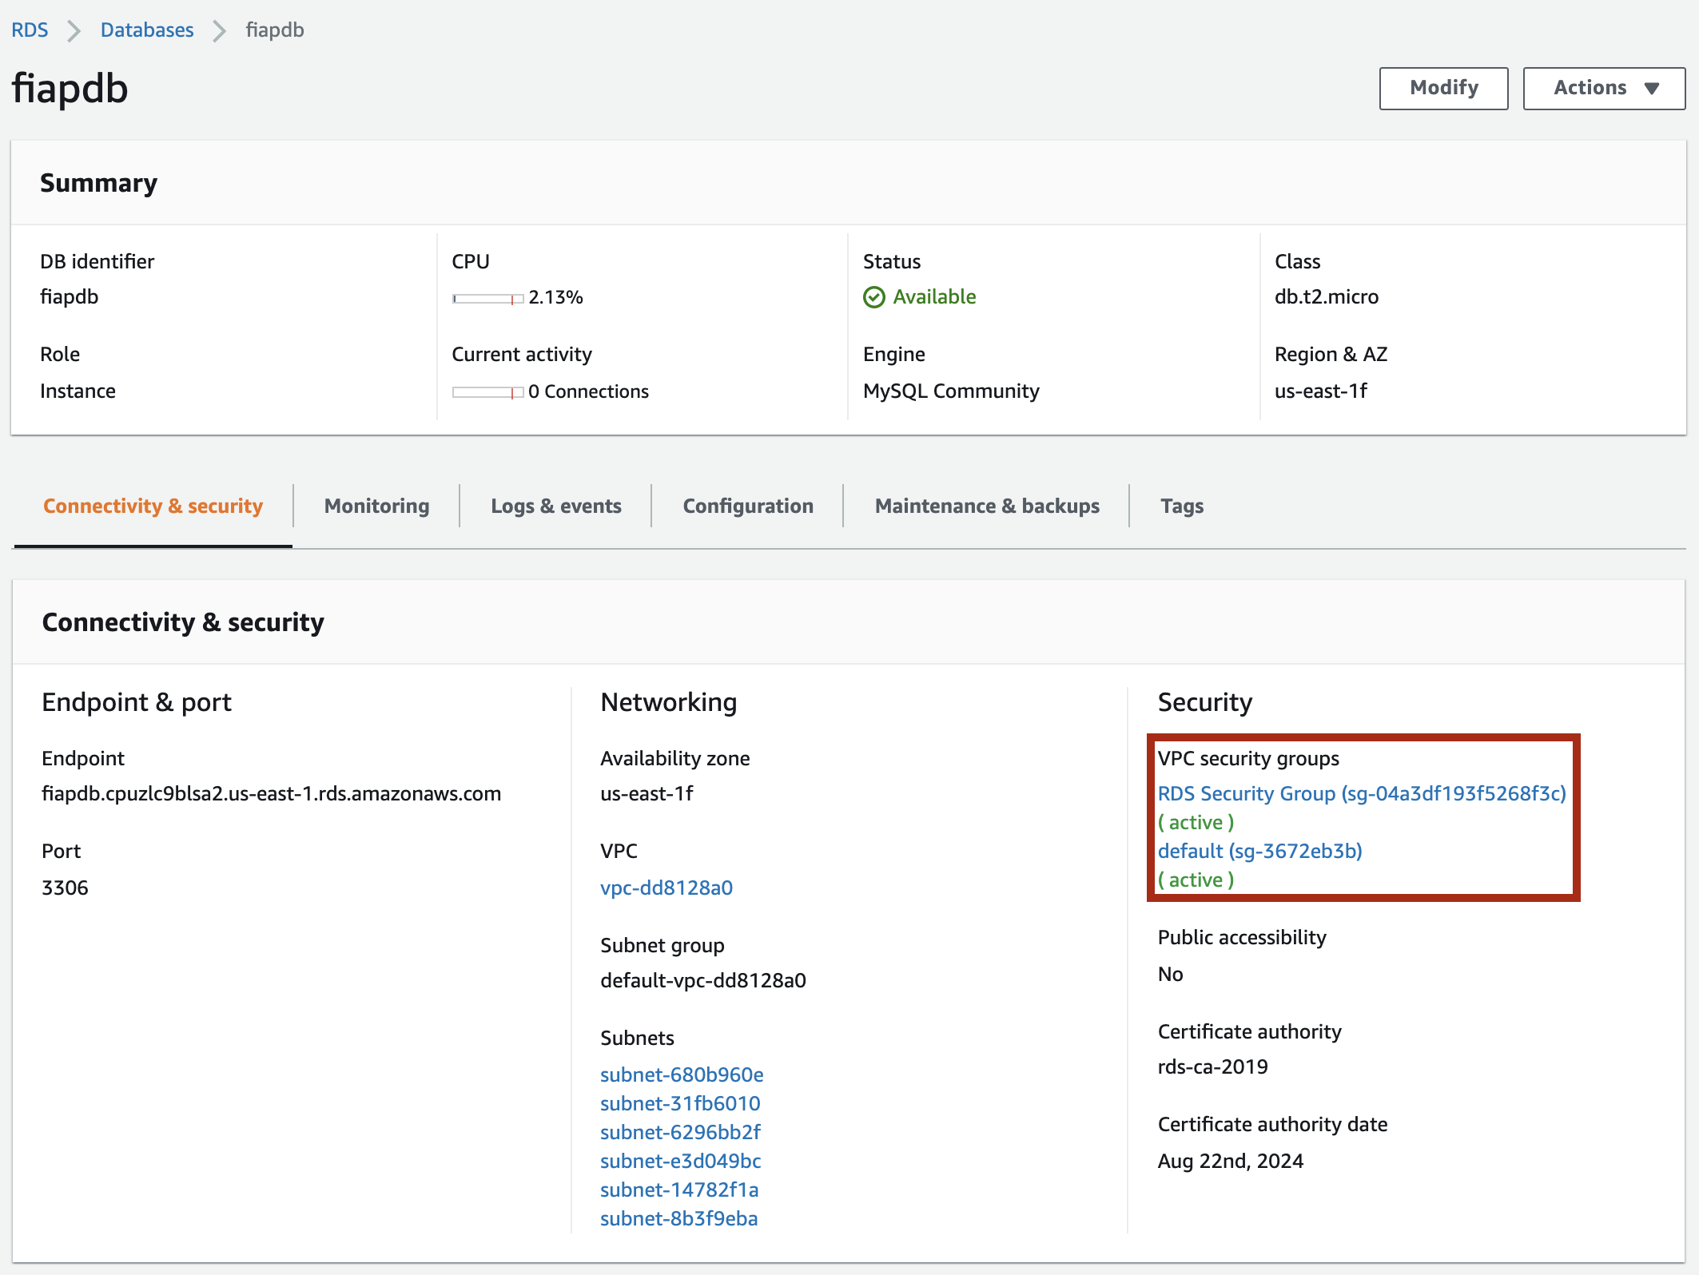The image size is (1699, 1275).
Task: Open the RDS Security Group link
Action: 1361,793
